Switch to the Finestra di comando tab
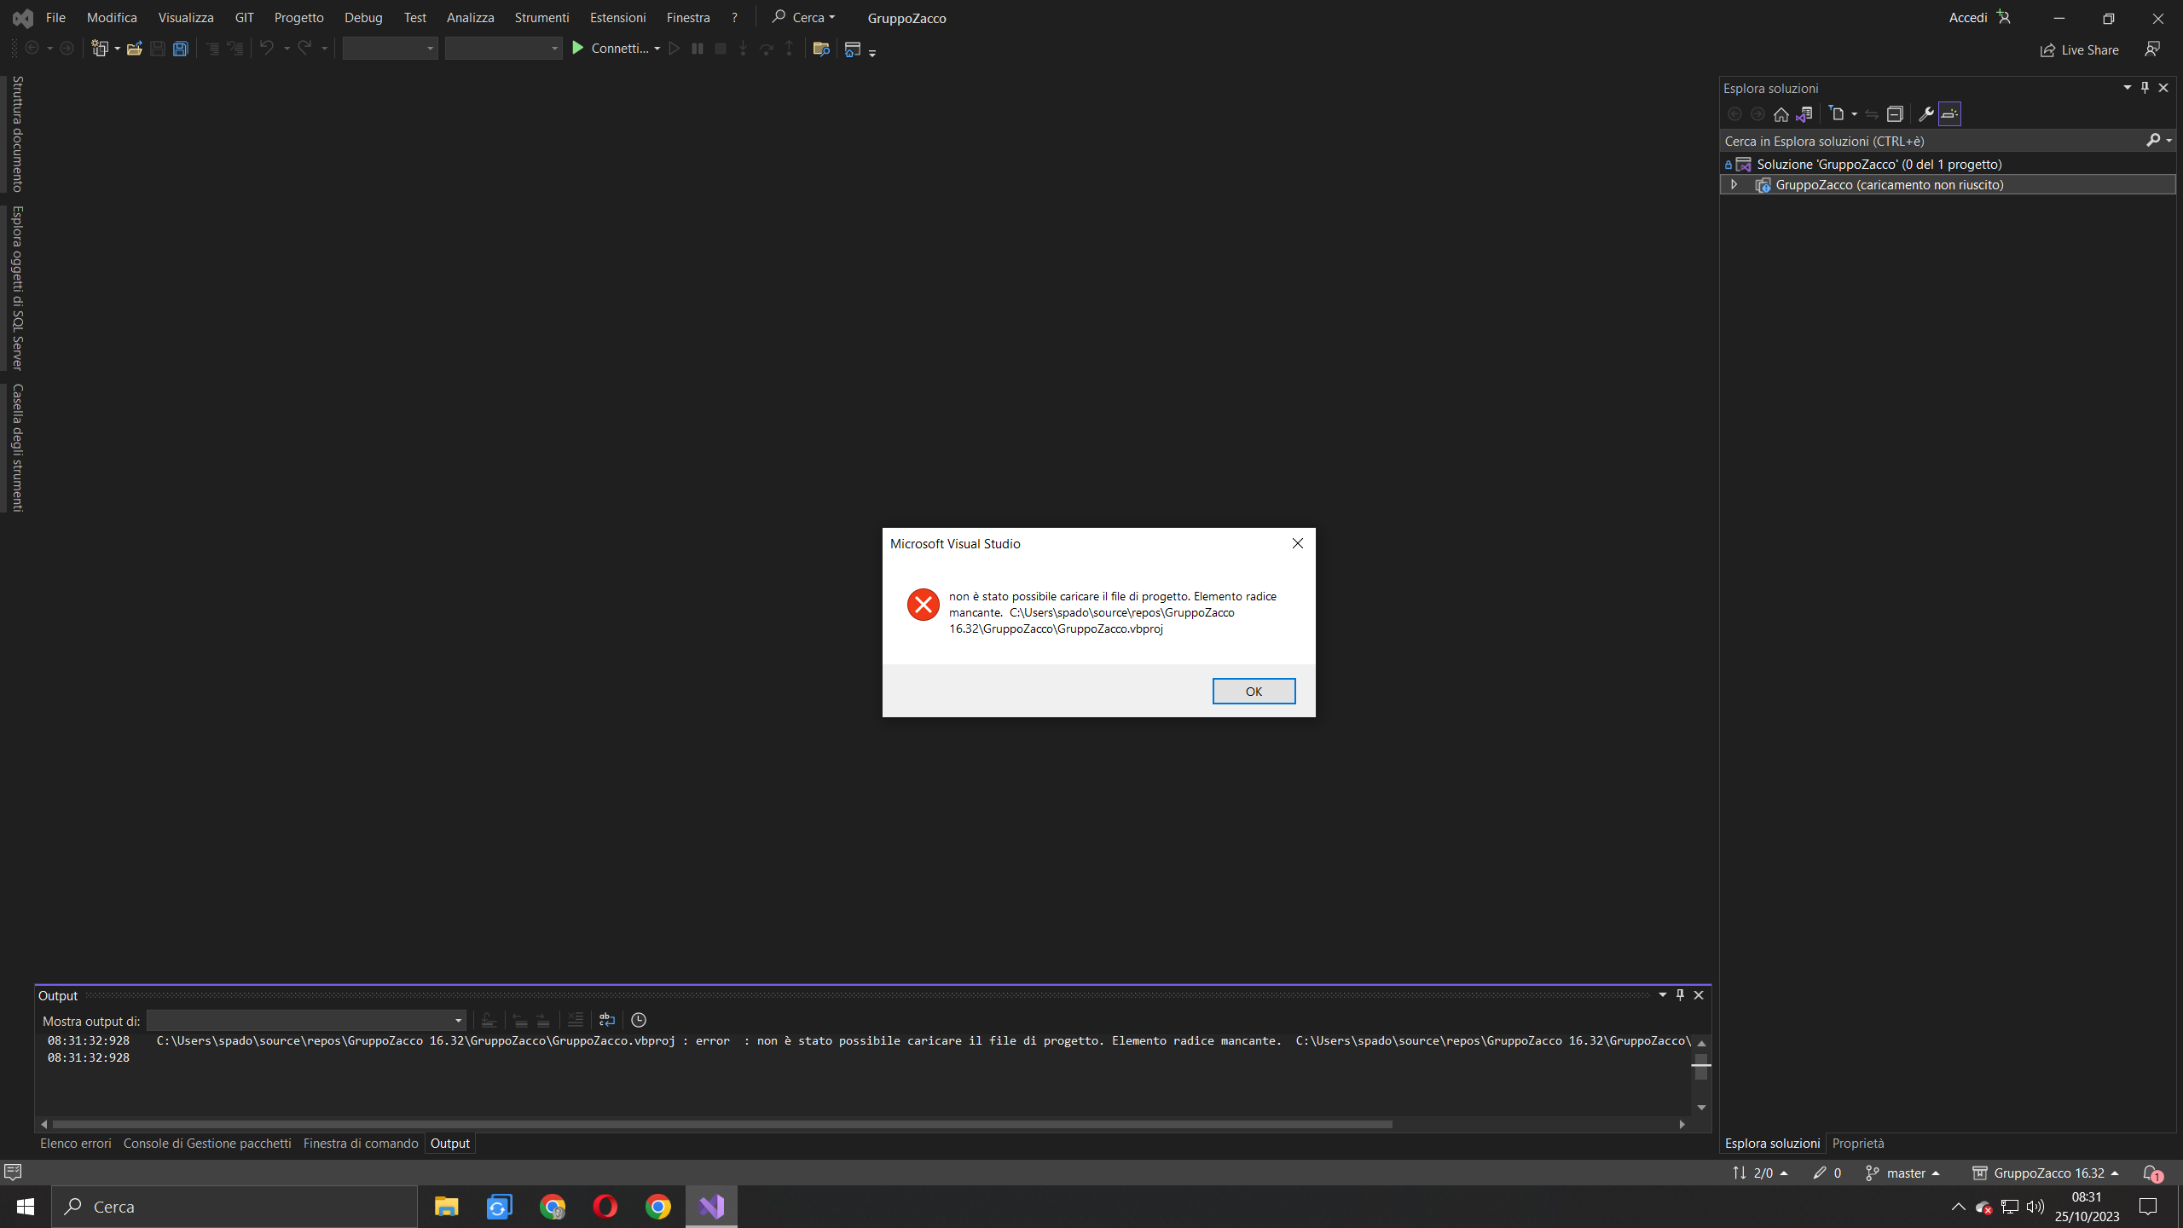Viewport: 2183px width, 1228px height. coord(361,1143)
